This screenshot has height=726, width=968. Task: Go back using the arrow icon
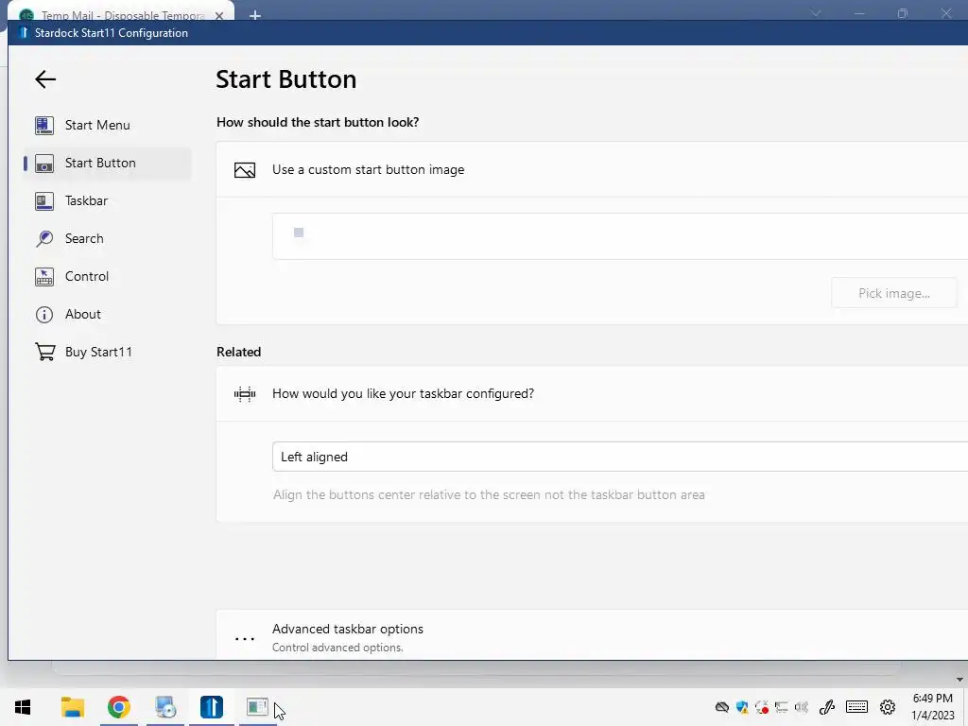pyautogui.click(x=45, y=79)
